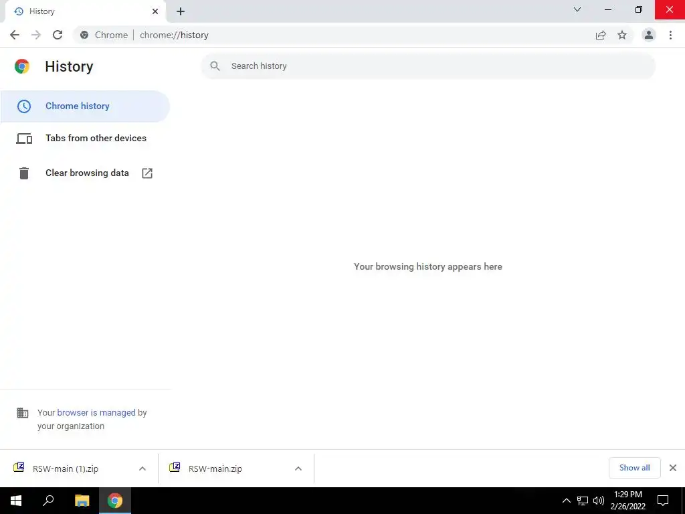This screenshot has width=685, height=514.
Task: Click the magnifier icon in Search history
Action: click(x=215, y=66)
